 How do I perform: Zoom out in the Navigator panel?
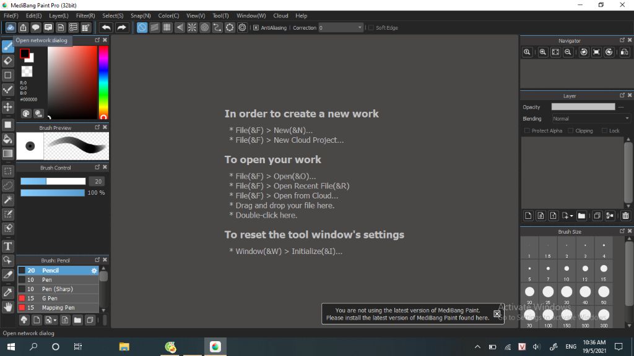coord(568,52)
